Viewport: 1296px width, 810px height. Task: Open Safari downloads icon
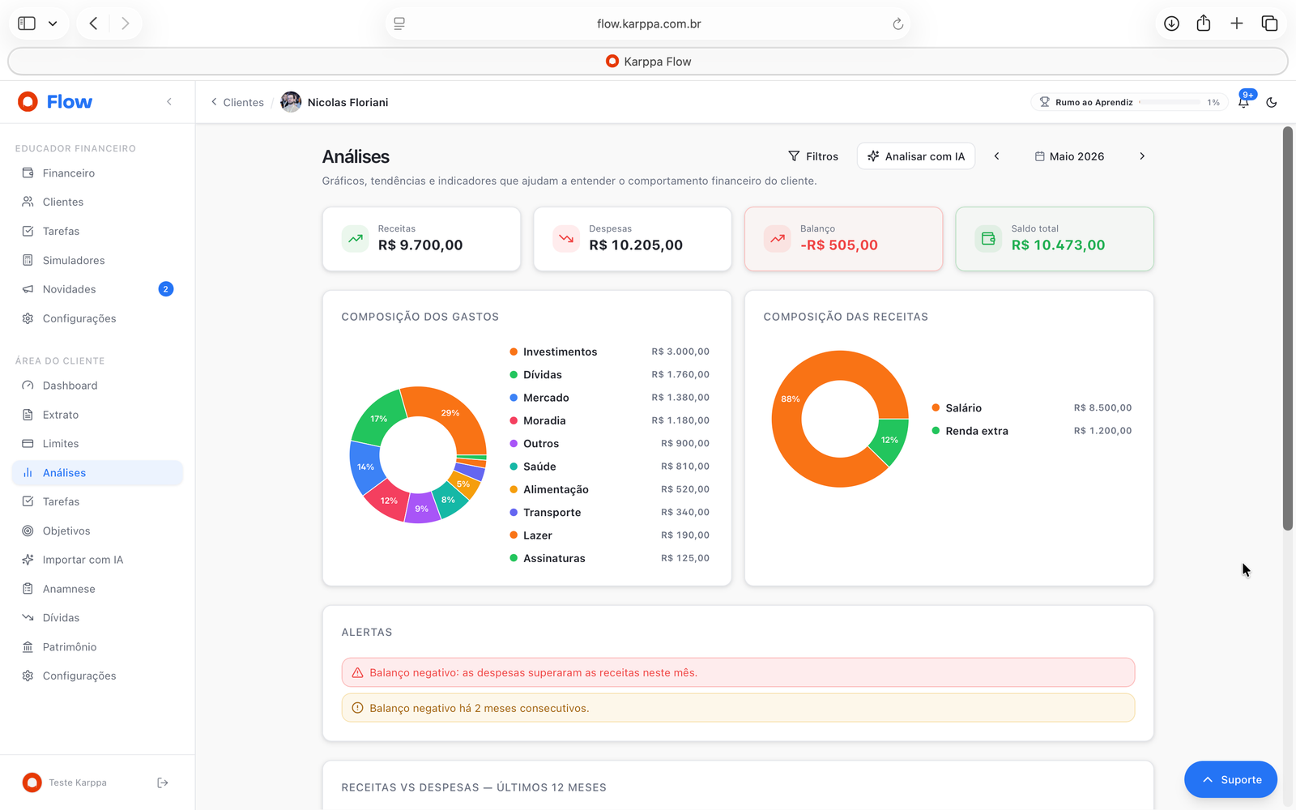coord(1171,23)
